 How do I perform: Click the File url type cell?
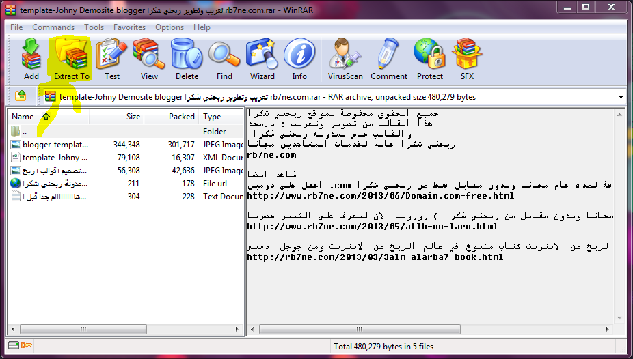[215, 184]
